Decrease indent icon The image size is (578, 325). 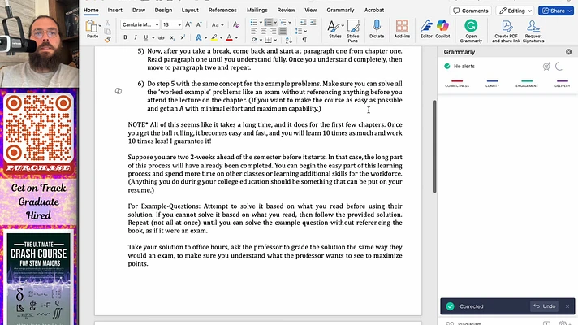pos(303,23)
